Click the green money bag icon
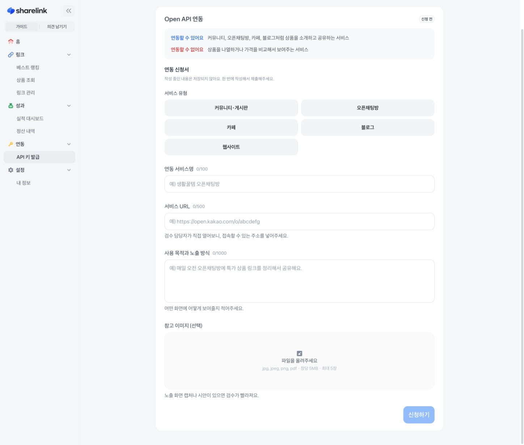This screenshot has height=445, width=524. tap(10, 106)
